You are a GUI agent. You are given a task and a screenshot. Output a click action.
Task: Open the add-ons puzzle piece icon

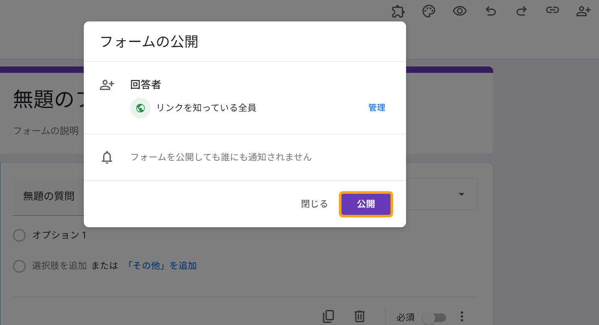[398, 12]
